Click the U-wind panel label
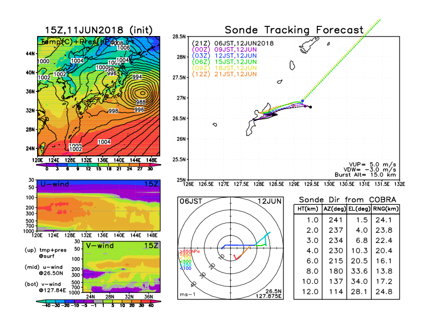The width and height of the screenshot is (426, 329). [x=53, y=184]
